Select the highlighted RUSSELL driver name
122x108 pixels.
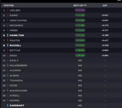coord(15,45)
